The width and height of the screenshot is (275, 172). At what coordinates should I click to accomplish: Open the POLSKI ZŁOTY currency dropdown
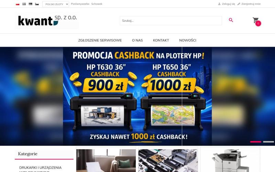pos(56,4)
